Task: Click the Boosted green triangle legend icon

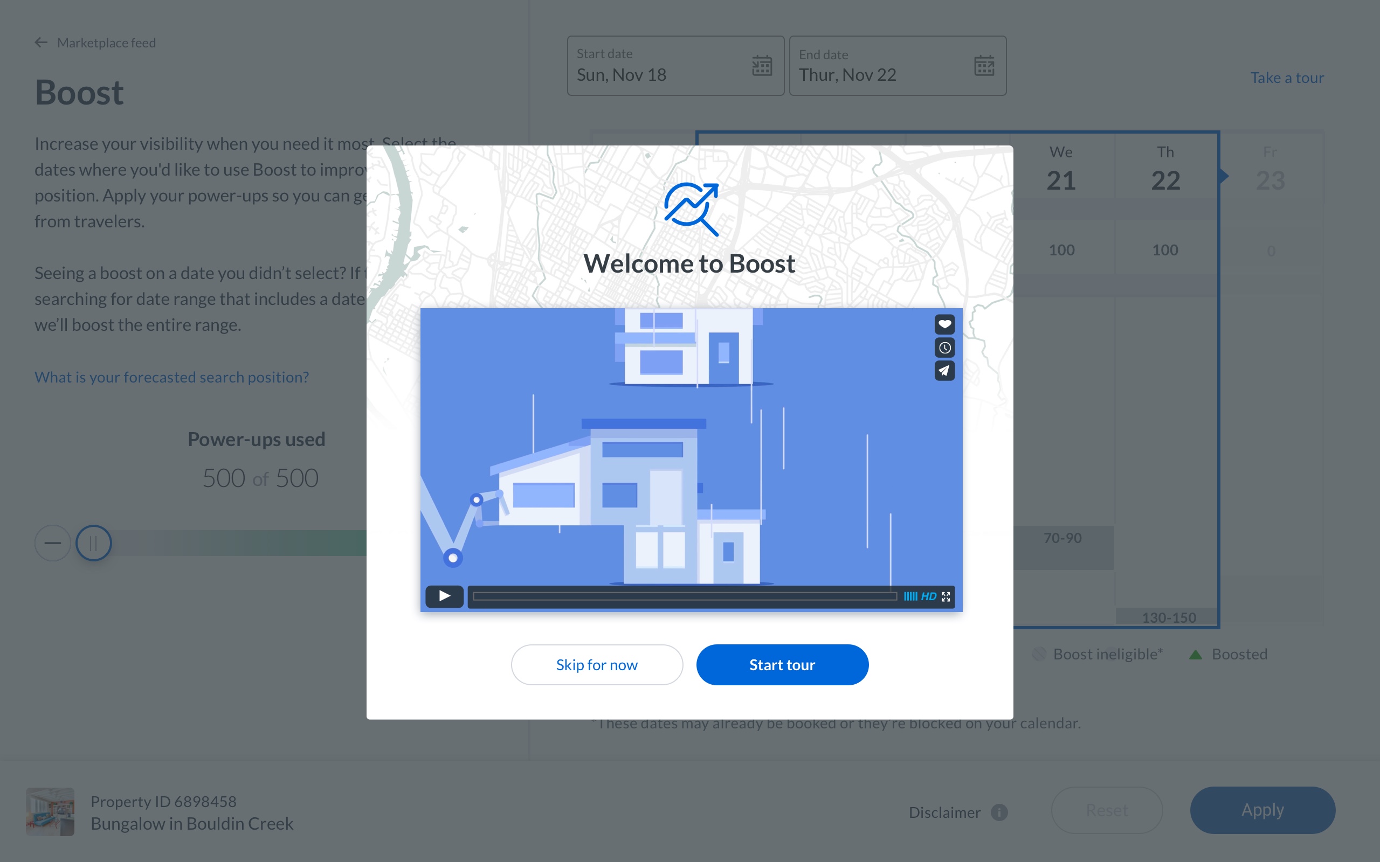Action: (1195, 655)
